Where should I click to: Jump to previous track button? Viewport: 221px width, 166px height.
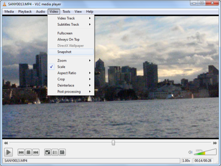click(21, 152)
